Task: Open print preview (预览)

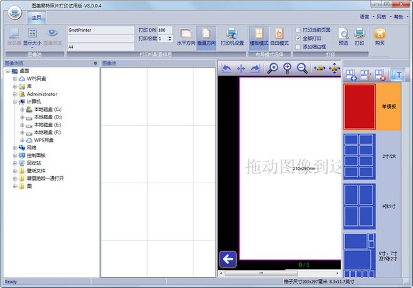Action: point(343,34)
